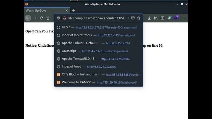
Task: Save page to Pocket
Action: point(133,18)
